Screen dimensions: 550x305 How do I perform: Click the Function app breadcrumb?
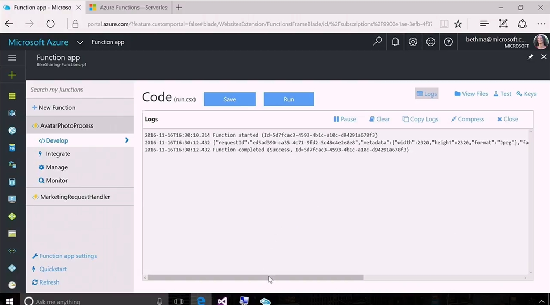tap(107, 42)
